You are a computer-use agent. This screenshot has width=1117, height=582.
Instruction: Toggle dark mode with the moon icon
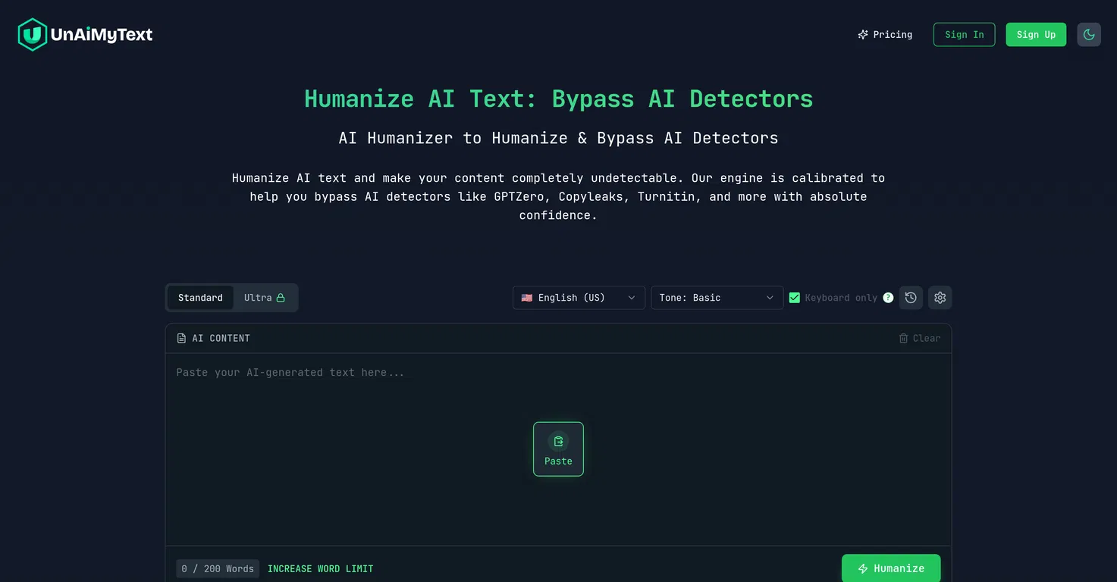1089,35
